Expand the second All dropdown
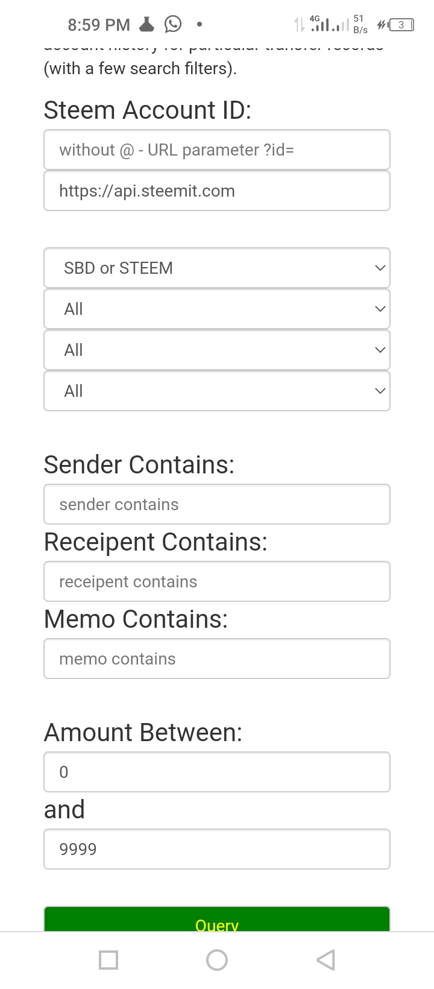 click(x=217, y=350)
